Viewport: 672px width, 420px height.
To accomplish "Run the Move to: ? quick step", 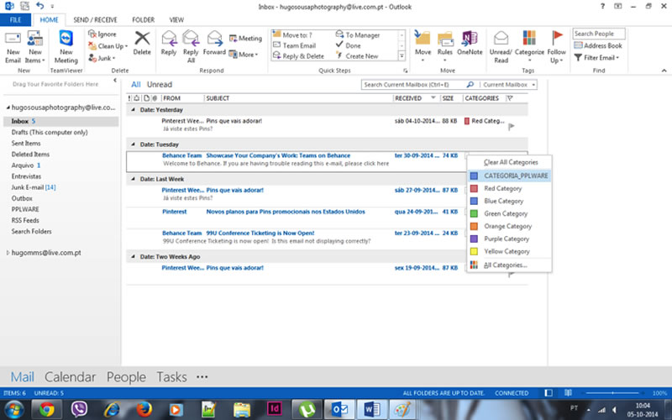I will click(292, 34).
